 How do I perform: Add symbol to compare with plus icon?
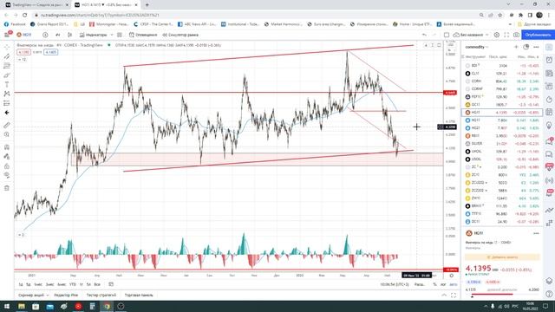[x=45, y=35]
